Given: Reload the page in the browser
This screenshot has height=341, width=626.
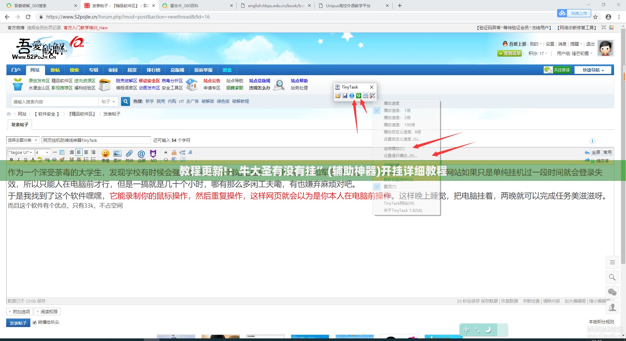Looking at the screenshot, I should (28, 17).
